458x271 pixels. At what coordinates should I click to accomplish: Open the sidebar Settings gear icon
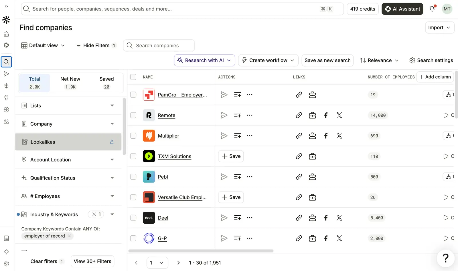(6, 264)
